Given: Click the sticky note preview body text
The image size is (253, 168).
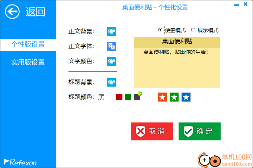Looking at the screenshot, I should pos(176,52).
